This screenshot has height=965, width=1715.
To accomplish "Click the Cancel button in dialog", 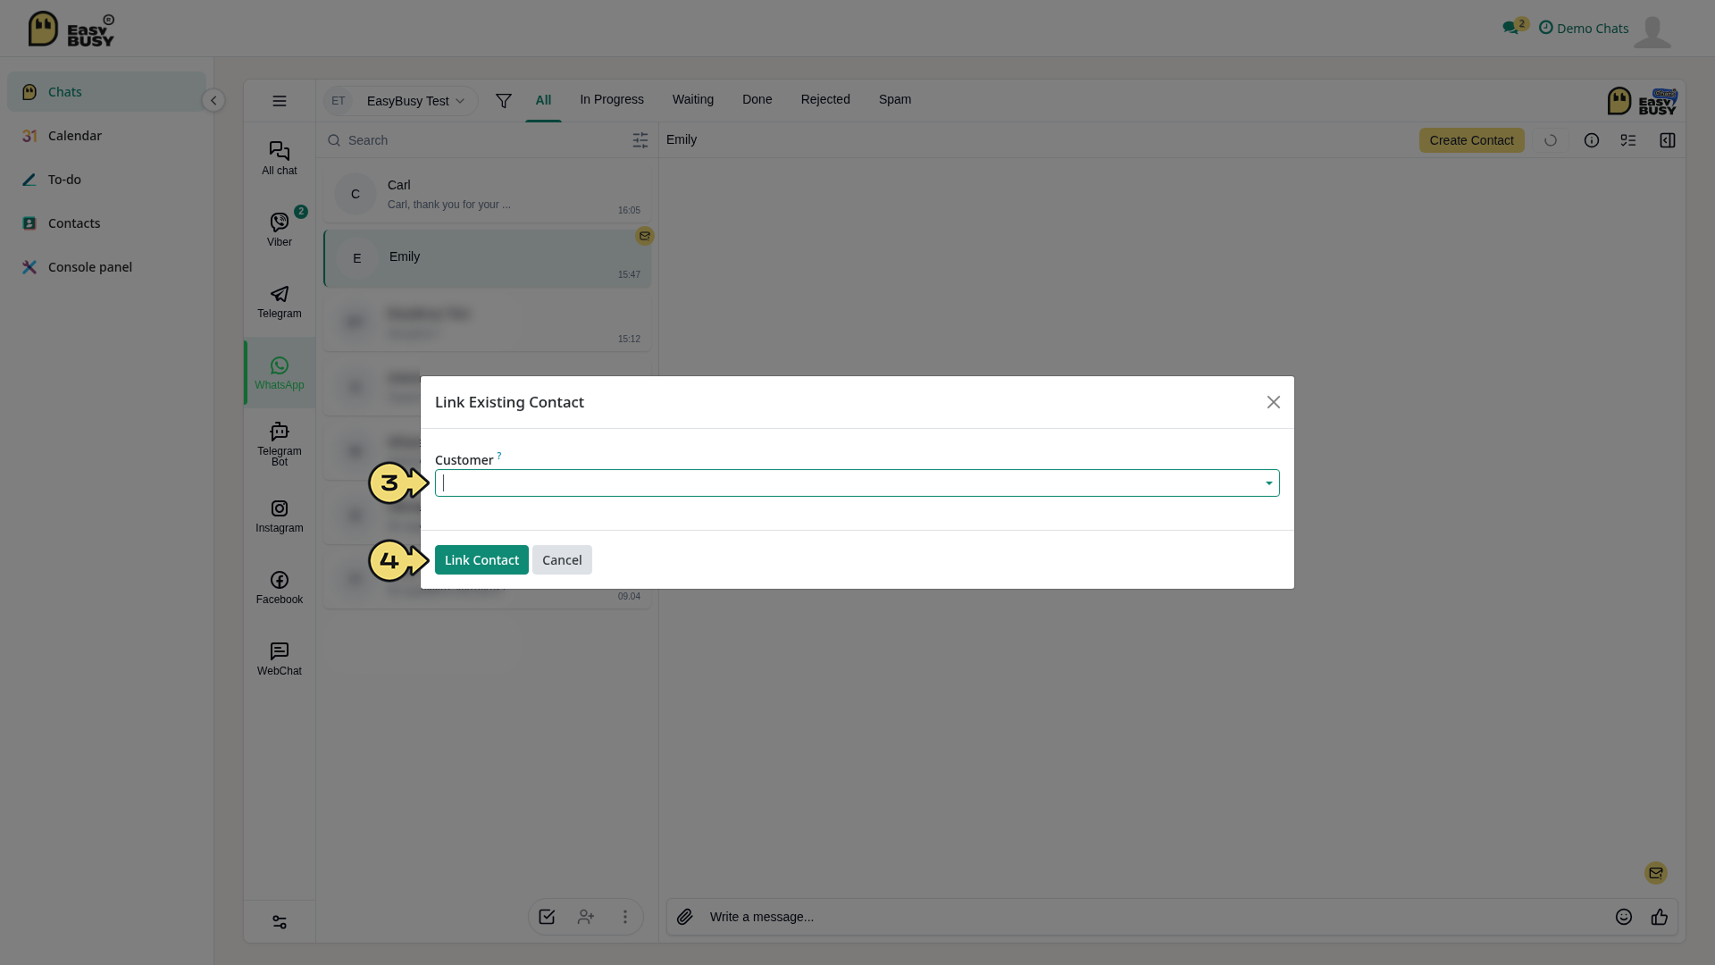I will pos(562,560).
